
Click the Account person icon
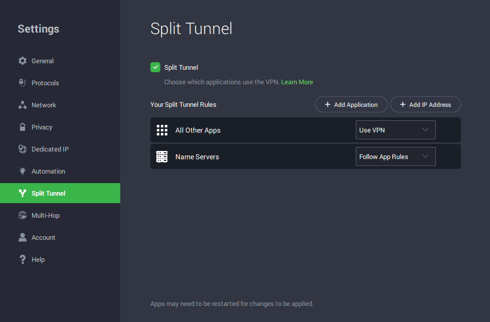[22, 237]
